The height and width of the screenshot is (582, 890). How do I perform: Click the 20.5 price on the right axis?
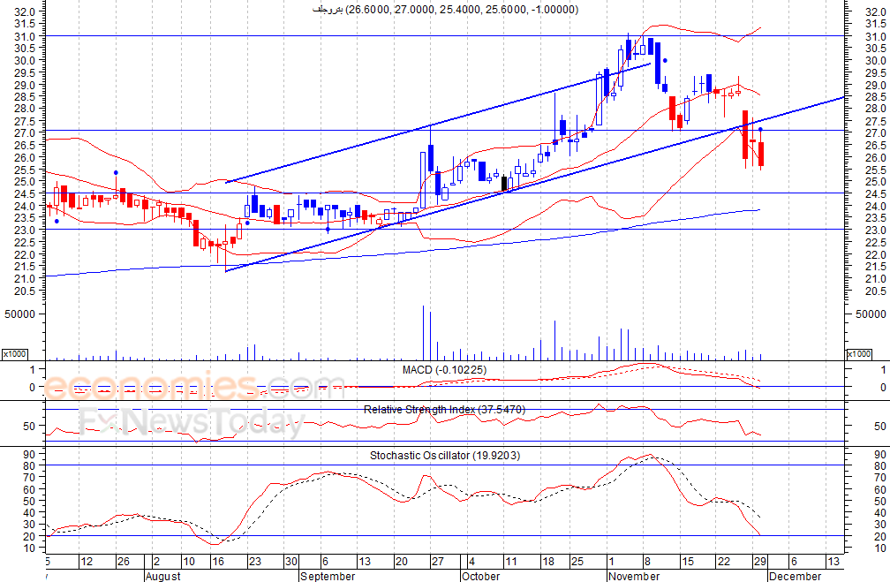(875, 291)
